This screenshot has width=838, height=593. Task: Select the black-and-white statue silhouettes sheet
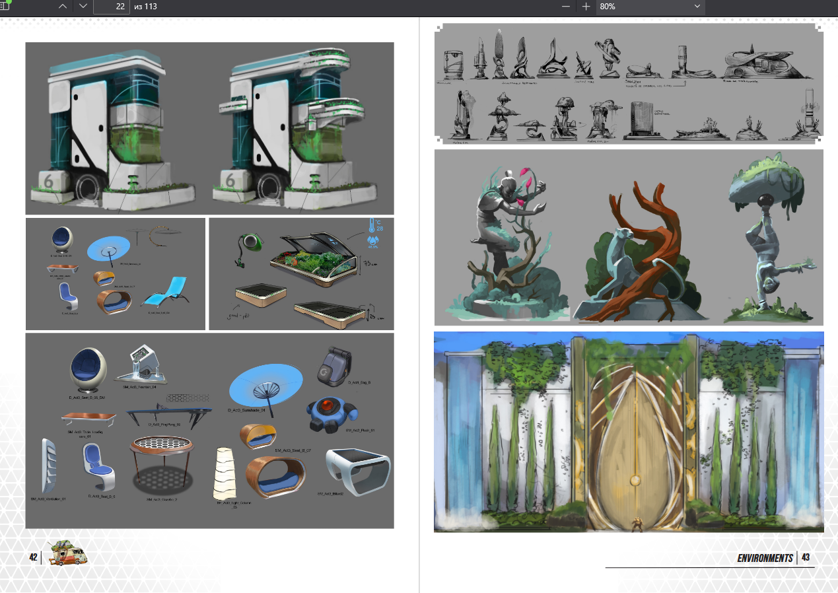(x=629, y=83)
